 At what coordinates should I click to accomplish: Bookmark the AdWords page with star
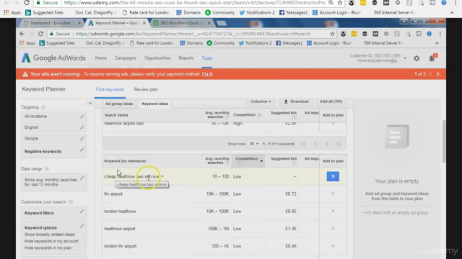coord(332,34)
